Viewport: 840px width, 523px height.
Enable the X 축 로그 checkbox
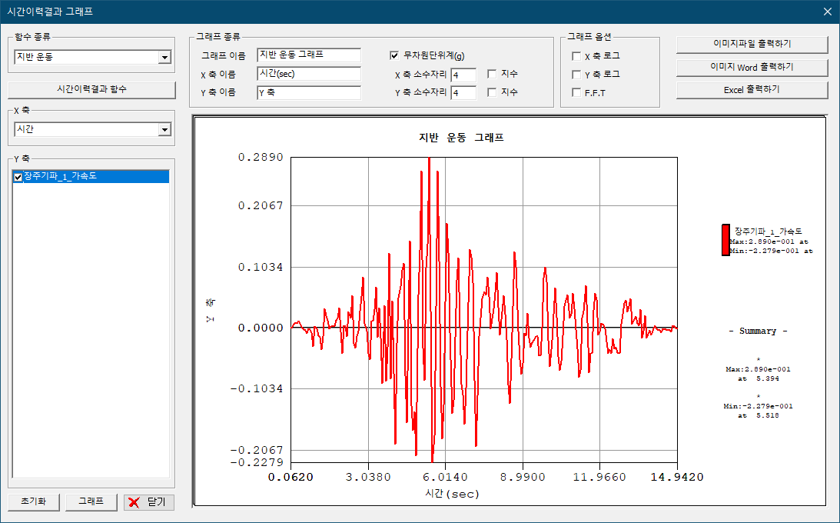(x=576, y=56)
